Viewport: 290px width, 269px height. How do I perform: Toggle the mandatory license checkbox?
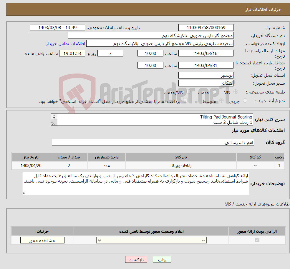coord(257,240)
